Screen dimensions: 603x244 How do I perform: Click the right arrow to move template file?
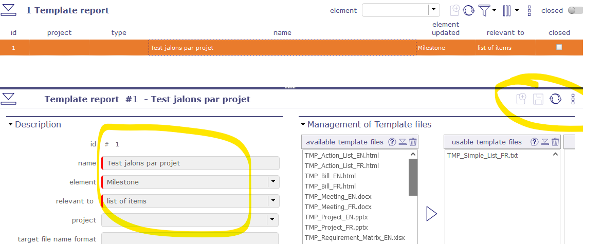431,214
